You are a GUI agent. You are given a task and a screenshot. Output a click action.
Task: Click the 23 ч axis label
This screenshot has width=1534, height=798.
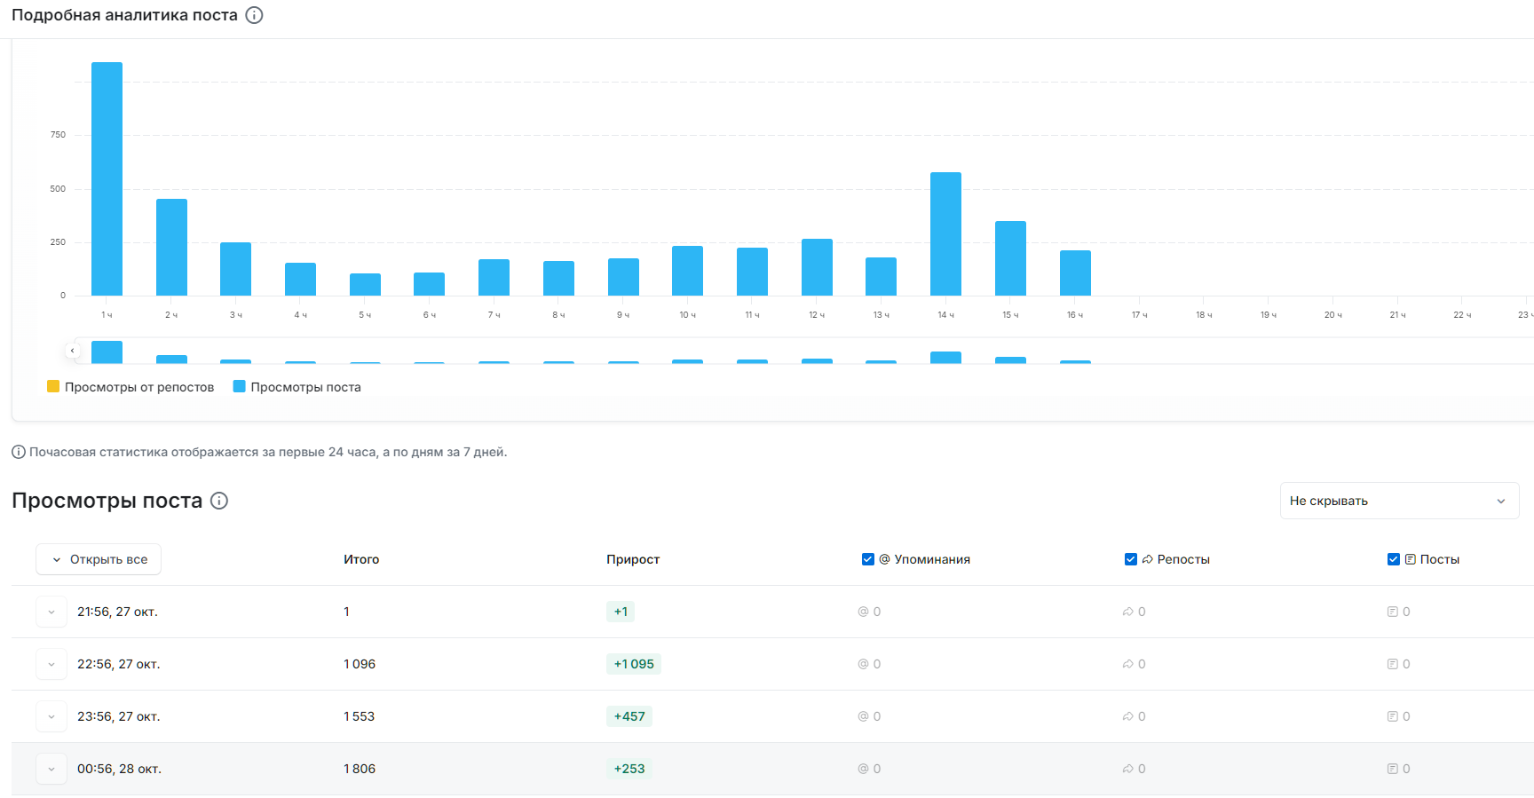click(1526, 315)
